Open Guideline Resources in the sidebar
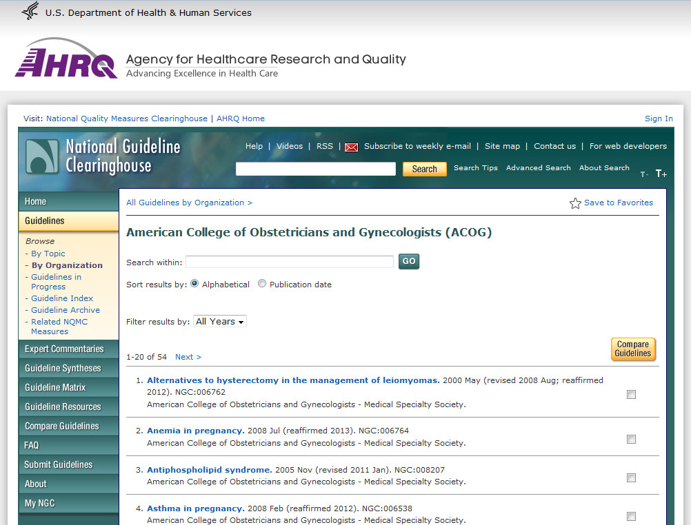Image resolution: width=691 pixels, height=525 pixels. 69,407
